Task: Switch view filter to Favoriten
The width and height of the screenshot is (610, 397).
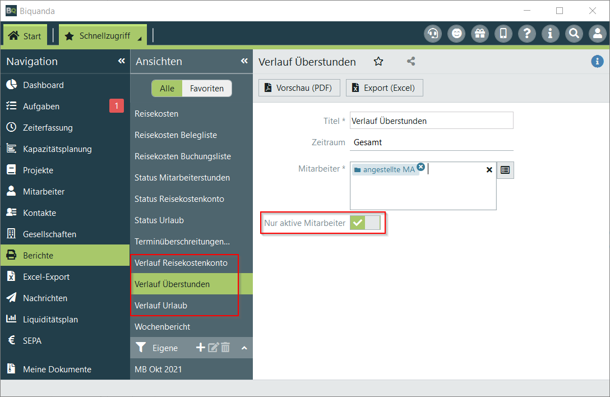Action: click(x=206, y=89)
